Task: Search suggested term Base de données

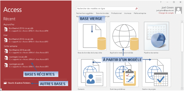Action: 102,13
